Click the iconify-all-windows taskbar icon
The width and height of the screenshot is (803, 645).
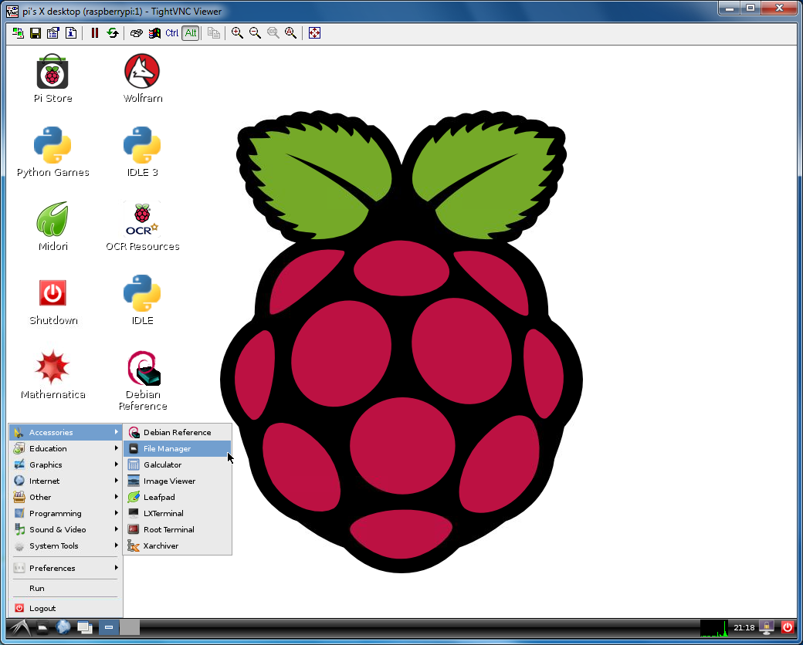pos(84,627)
